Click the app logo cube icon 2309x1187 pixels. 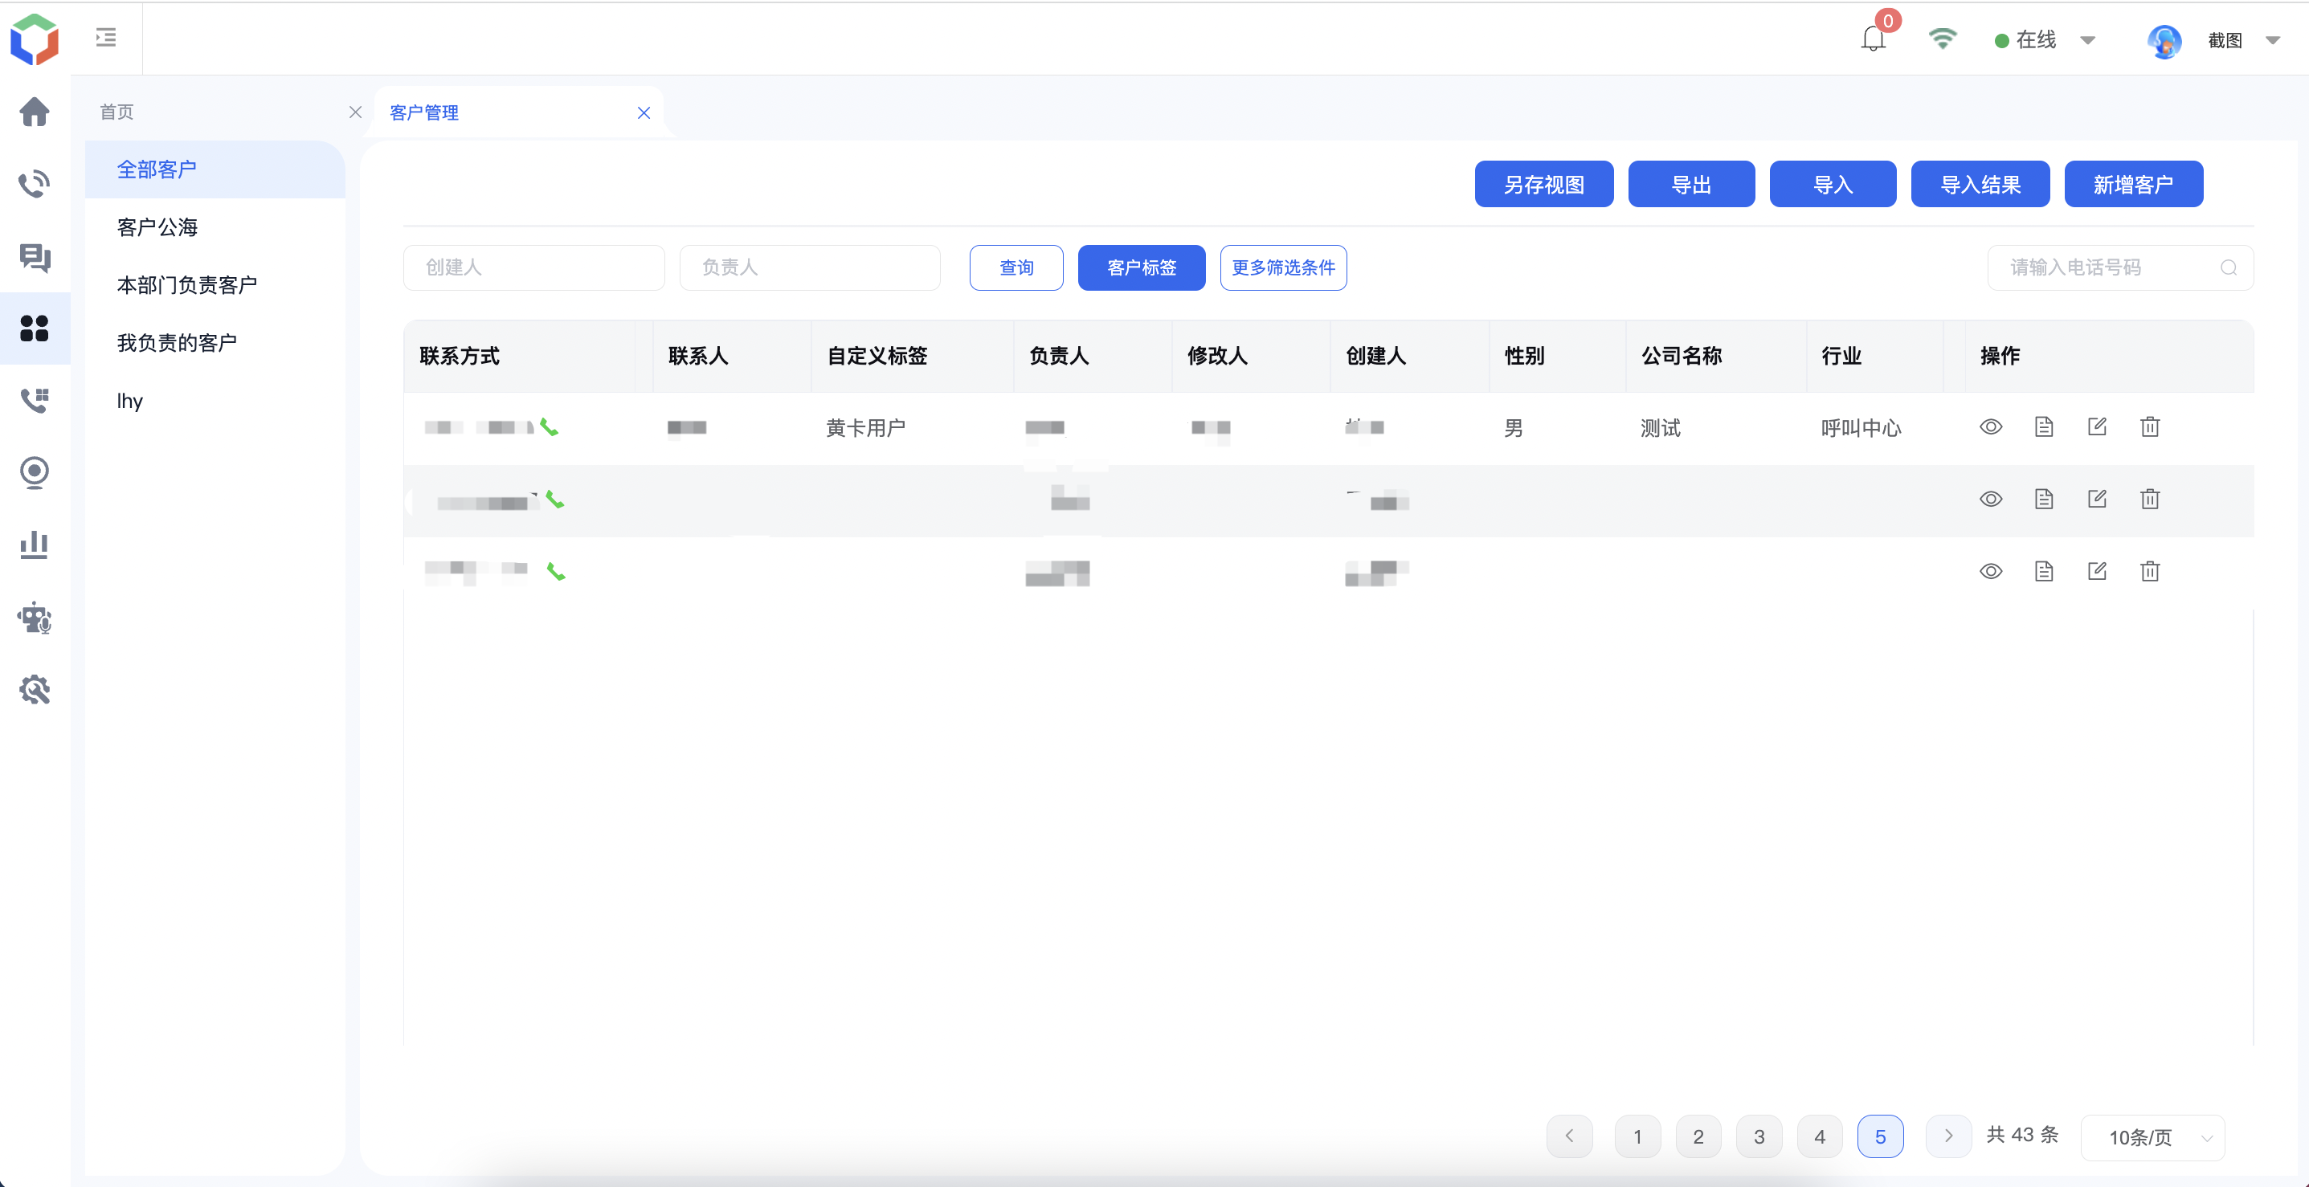point(34,39)
